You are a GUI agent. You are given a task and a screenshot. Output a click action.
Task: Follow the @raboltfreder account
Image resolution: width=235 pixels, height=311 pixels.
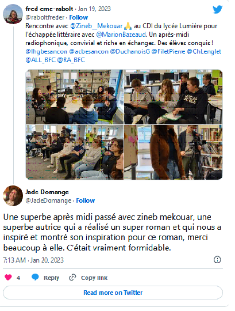(x=78, y=17)
